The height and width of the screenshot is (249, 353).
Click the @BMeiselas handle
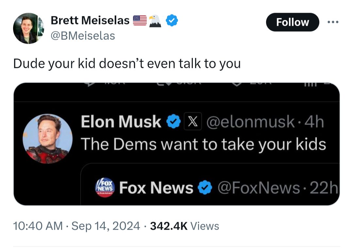[83, 35]
